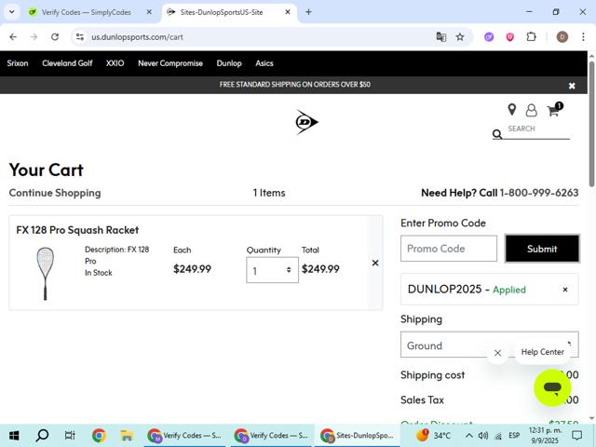The width and height of the screenshot is (596, 447).
Task: Submit the promo code
Action: 542,249
